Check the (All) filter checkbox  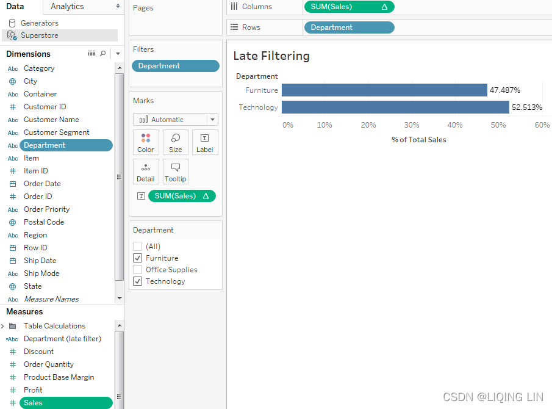pyautogui.click(x=138, y=246)
